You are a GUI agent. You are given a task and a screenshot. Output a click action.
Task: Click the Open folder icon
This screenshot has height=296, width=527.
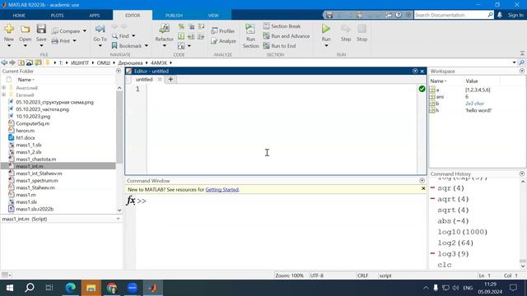coord(25,30)
